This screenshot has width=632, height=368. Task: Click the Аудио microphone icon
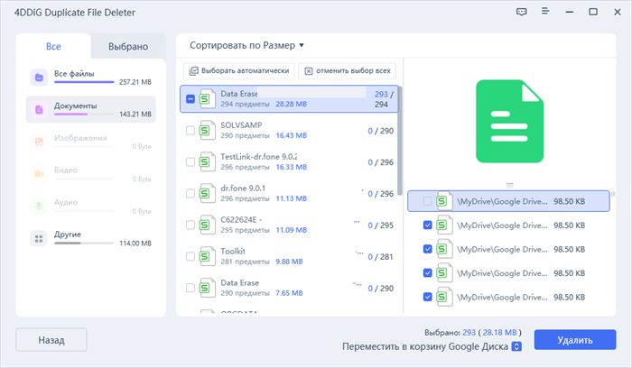(39, 207)
